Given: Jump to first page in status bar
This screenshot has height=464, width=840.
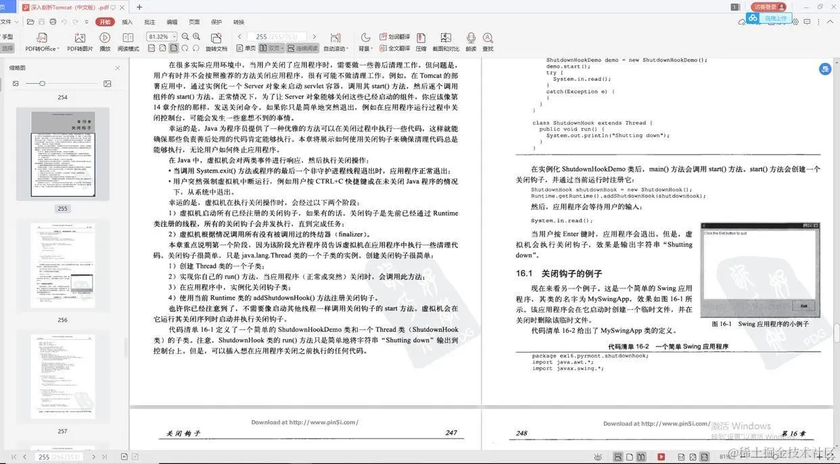Looking at the screenshot, I should tap(14, 457).
